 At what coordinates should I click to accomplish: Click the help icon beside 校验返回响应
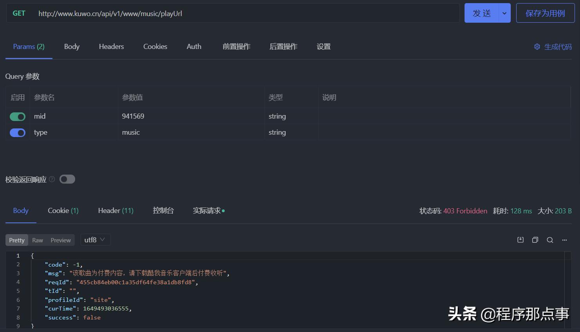point(52,179)
